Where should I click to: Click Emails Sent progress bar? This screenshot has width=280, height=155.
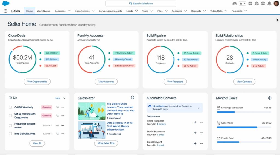tap(244, 142)
